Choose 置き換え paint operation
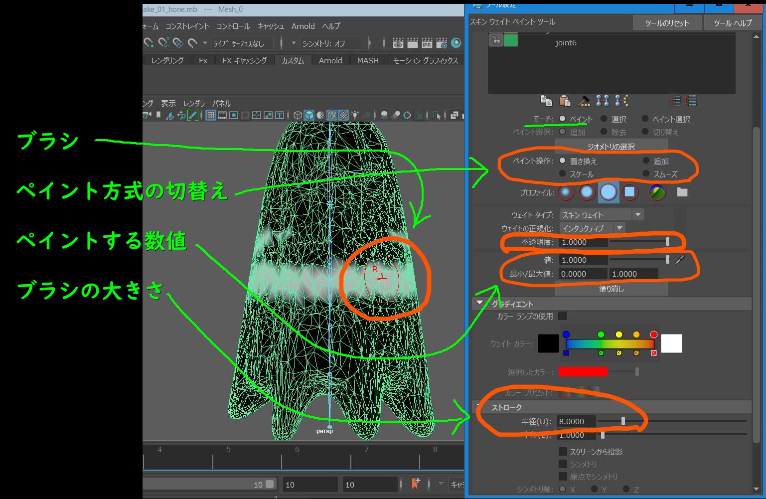This screenshot has width=766, height=499. coord(562,161)
